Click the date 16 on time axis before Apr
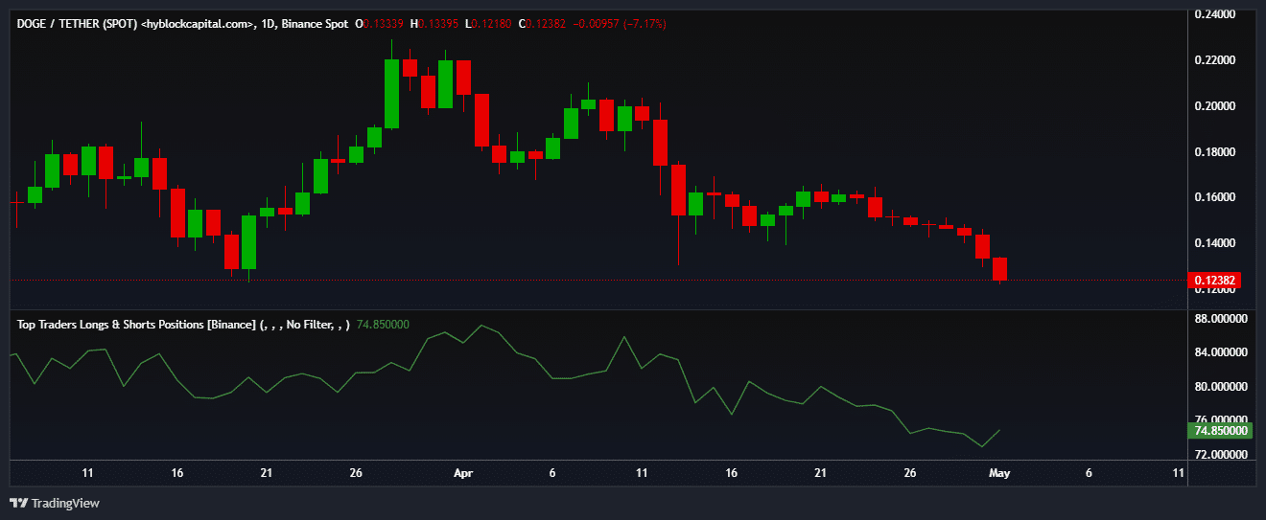Viewport: 1266px width, 520px height. [177, 473]
